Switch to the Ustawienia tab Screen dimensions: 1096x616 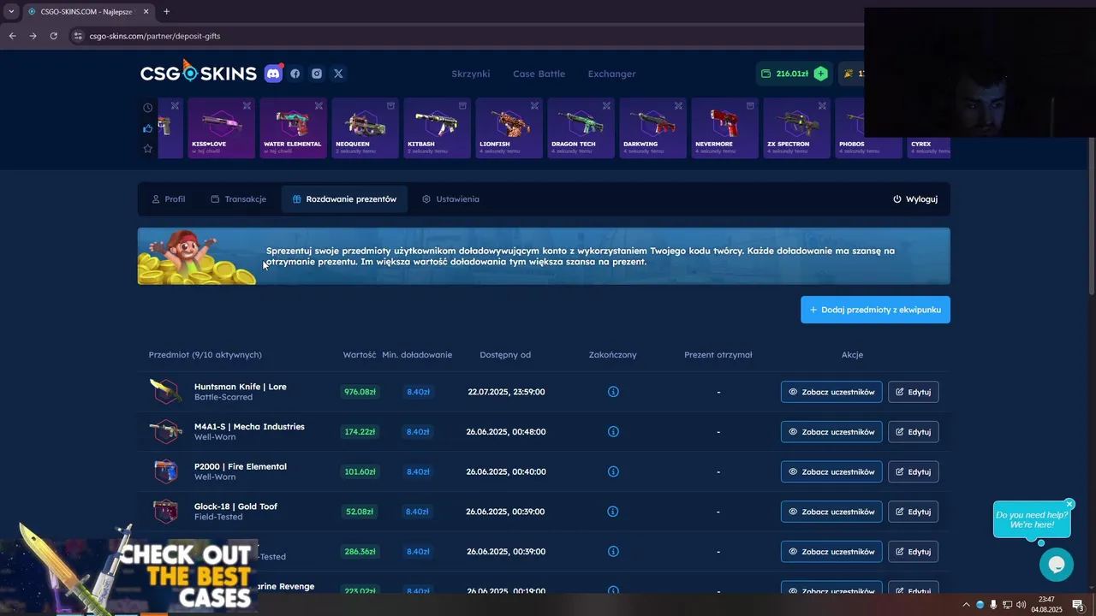point(450,199)
